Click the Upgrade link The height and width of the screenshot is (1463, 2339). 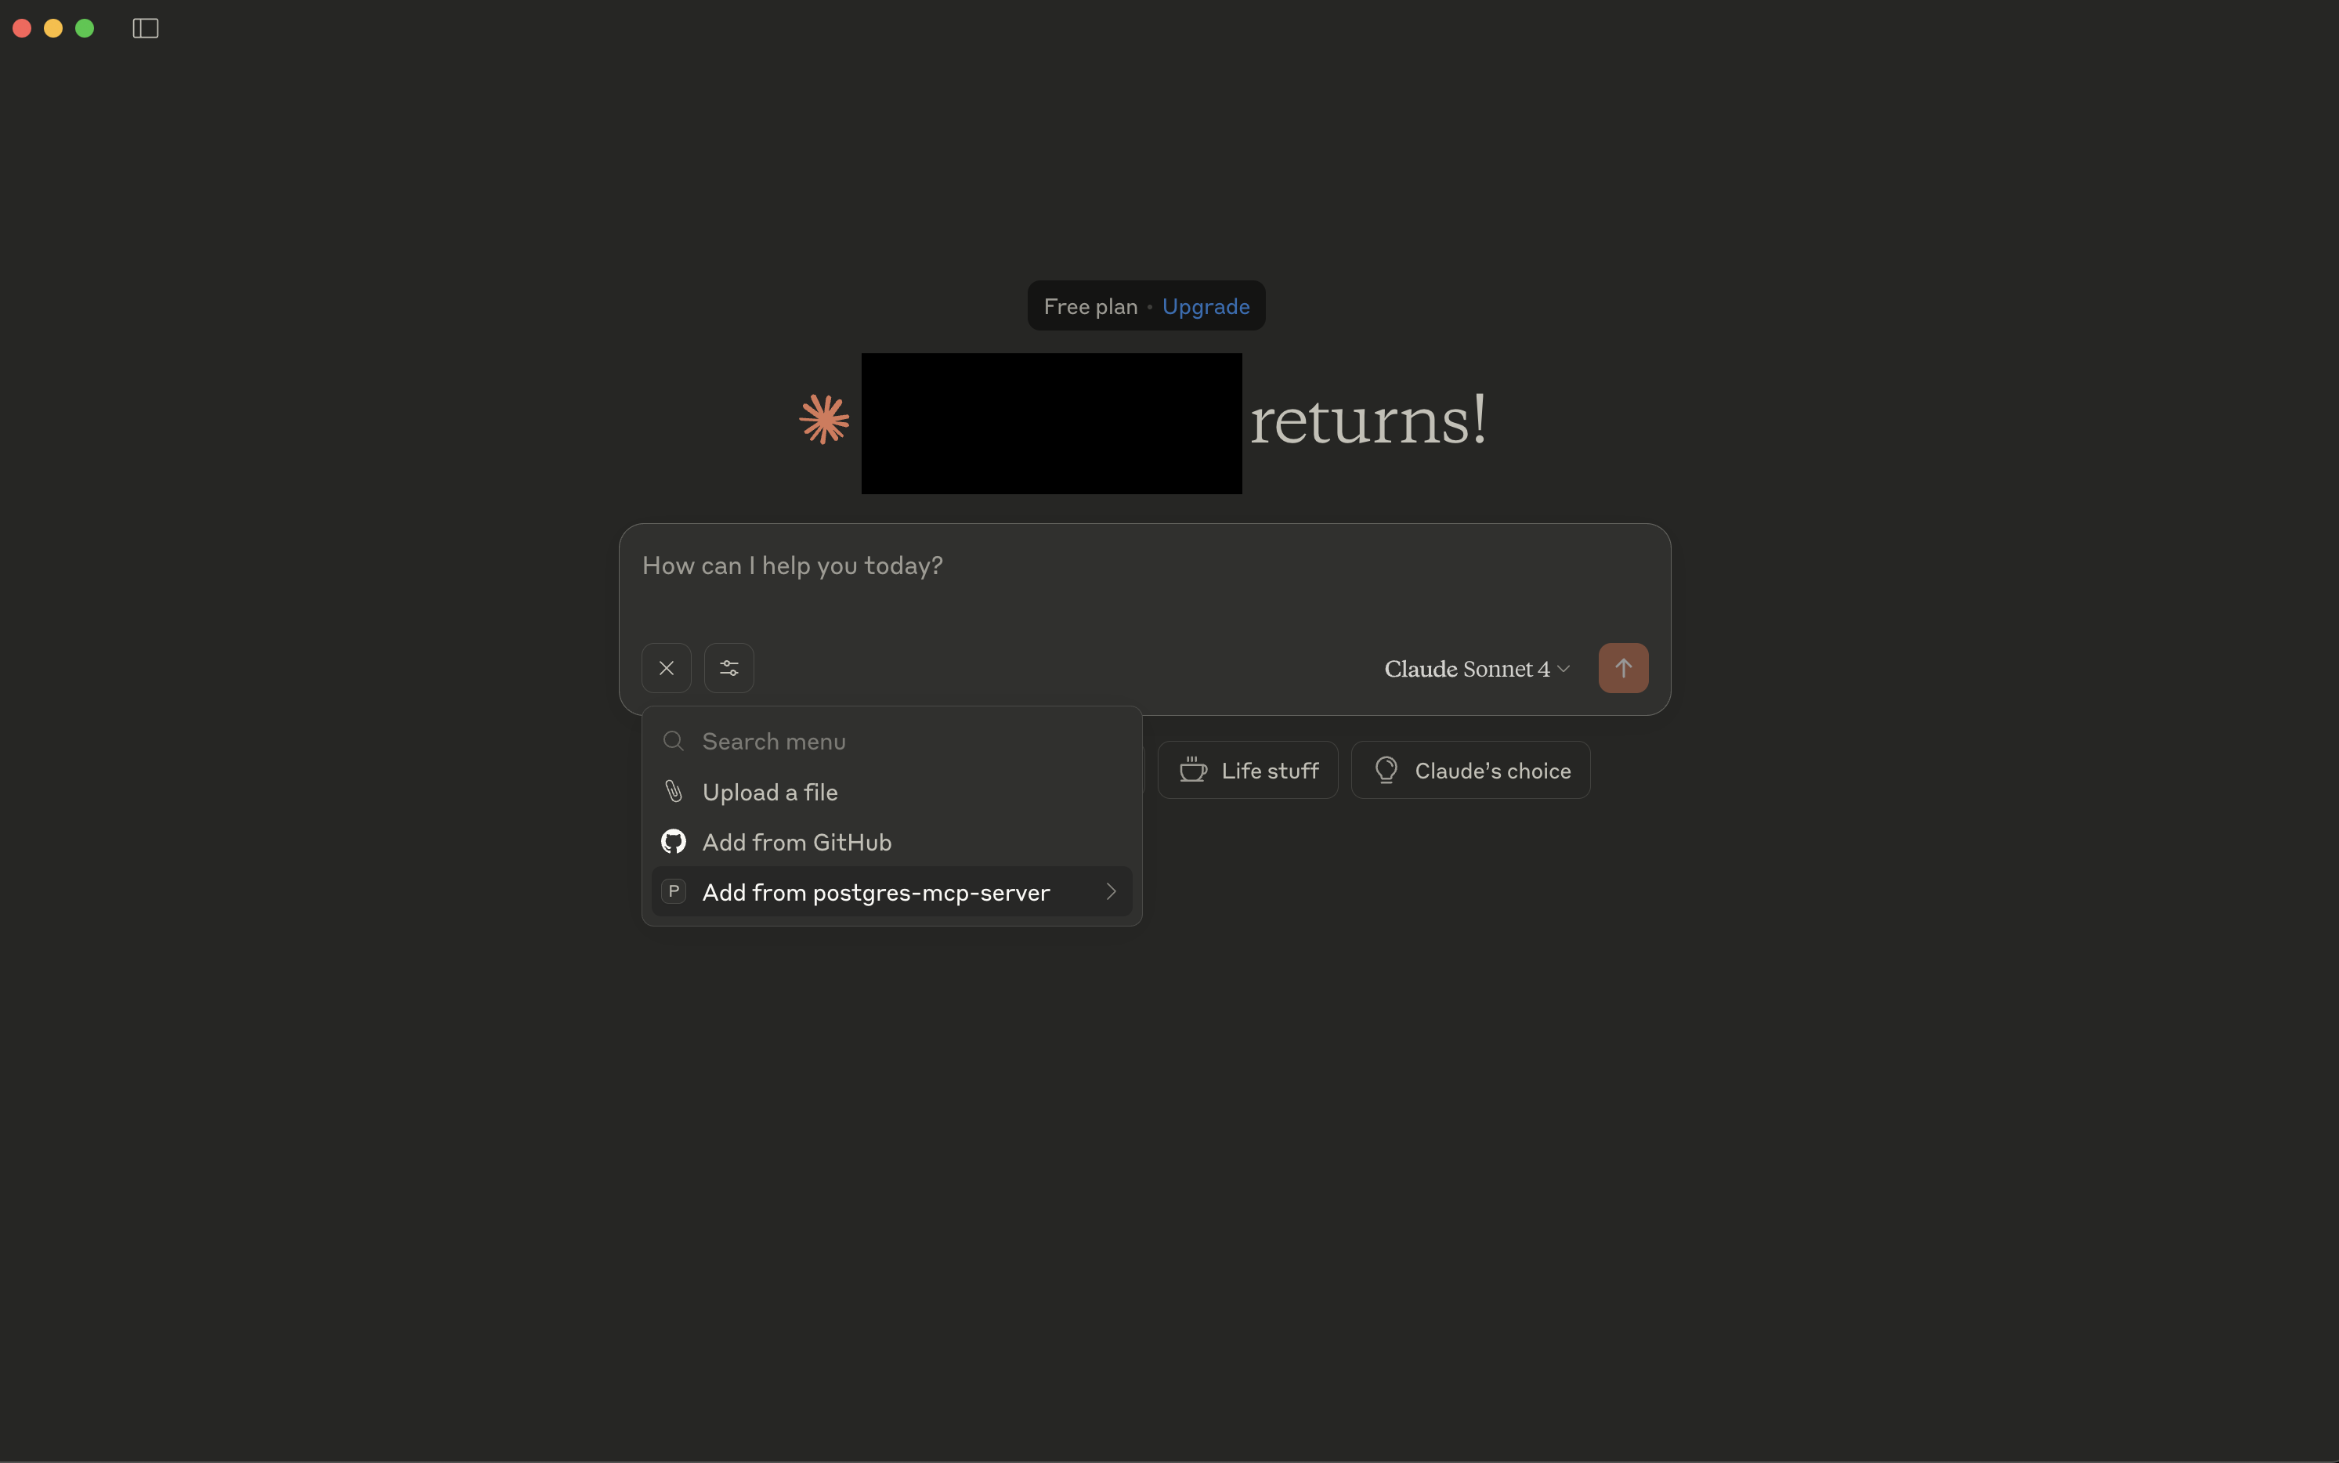pos(1205,307)
